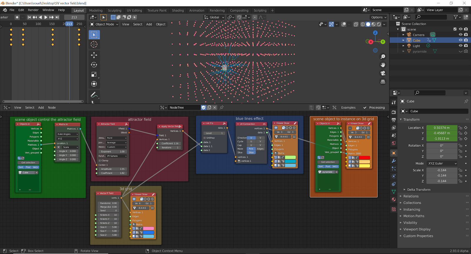Viewport: 471px width, 254px height.
Task: Click Get selection in green Objects in node
Action: pyautogui.click(x=28, y=163)
